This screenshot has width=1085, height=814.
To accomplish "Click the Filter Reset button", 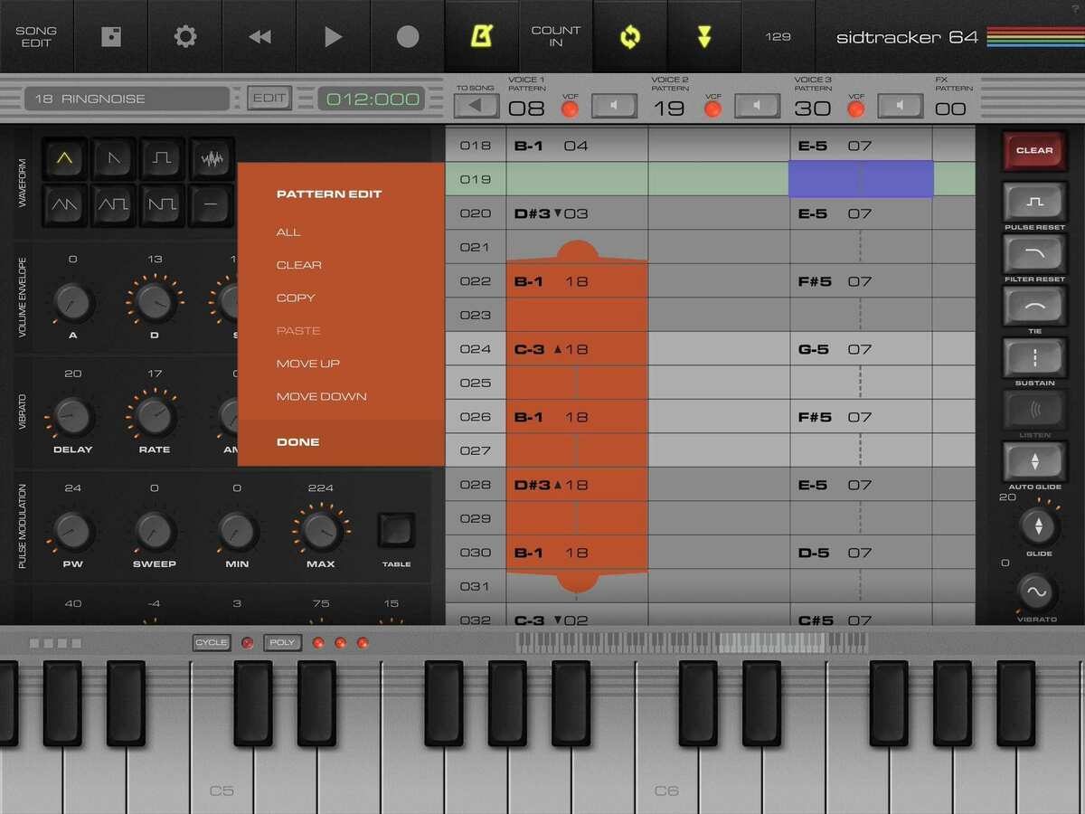I will [x=1034, y=254].
